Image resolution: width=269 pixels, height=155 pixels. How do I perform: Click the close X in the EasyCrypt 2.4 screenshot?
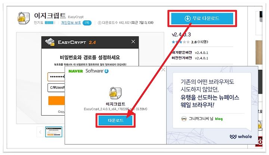(133, 42)
